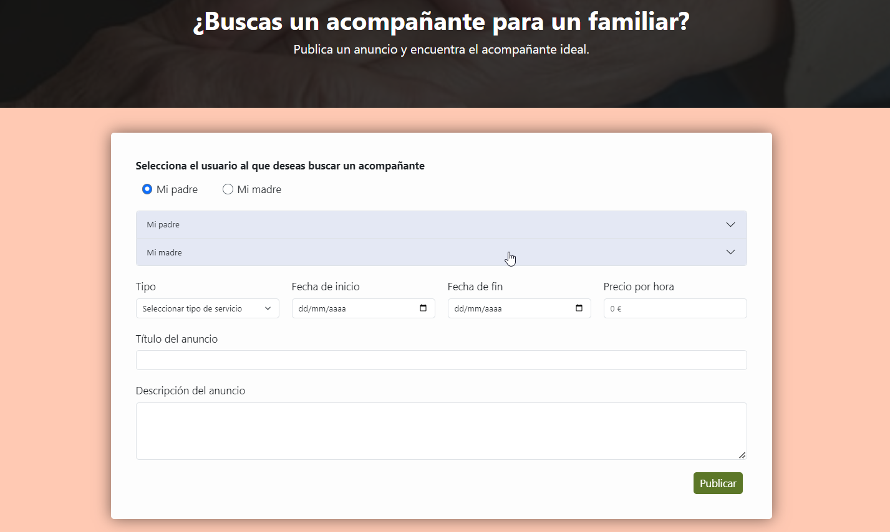Click the Título del anuncio label

tap(177, 339)
